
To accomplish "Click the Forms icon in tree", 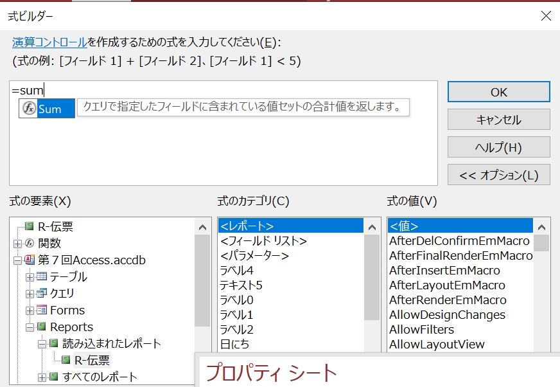I will 42,310.
